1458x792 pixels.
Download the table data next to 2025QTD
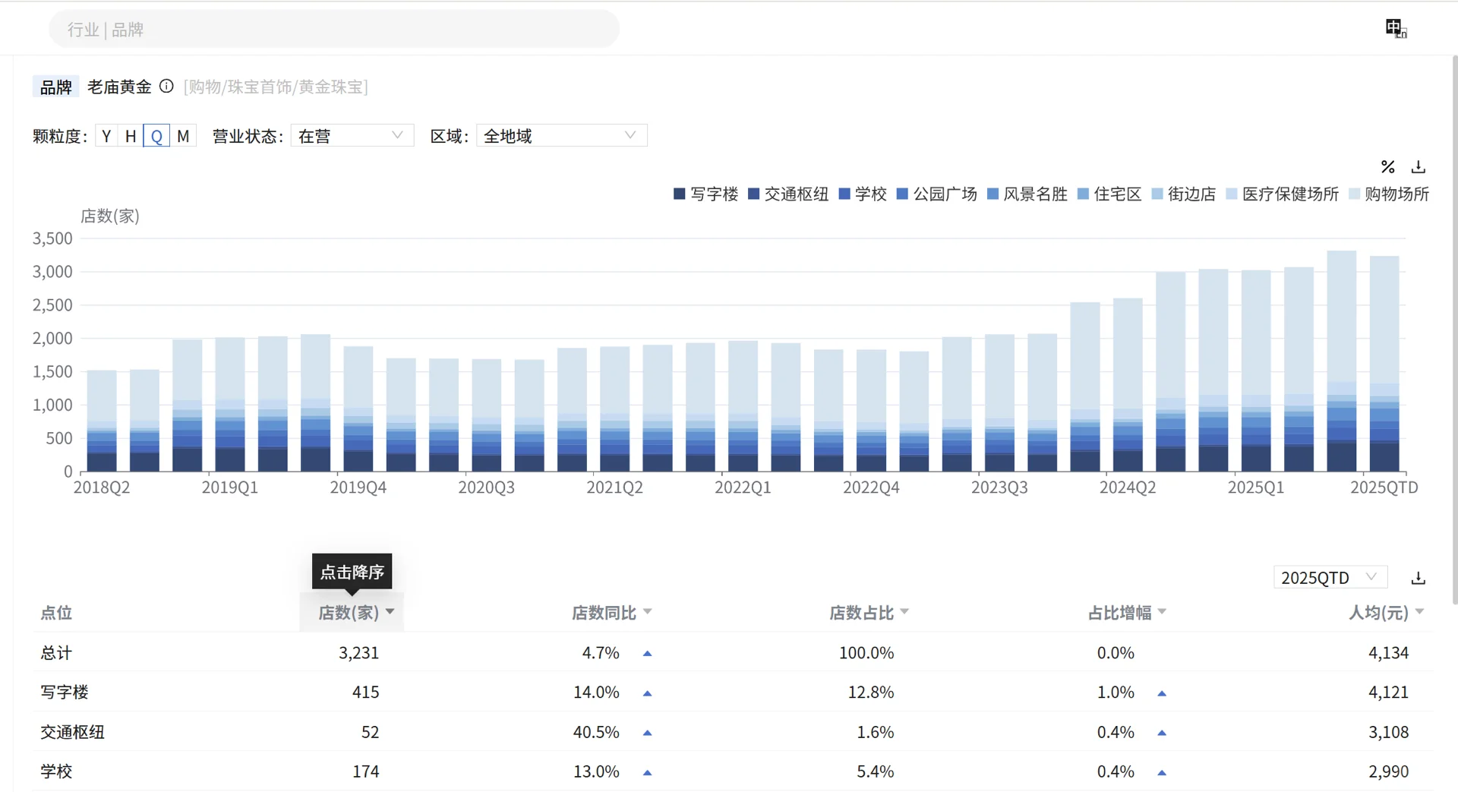pyautogui.click(x=1418, y=578)
